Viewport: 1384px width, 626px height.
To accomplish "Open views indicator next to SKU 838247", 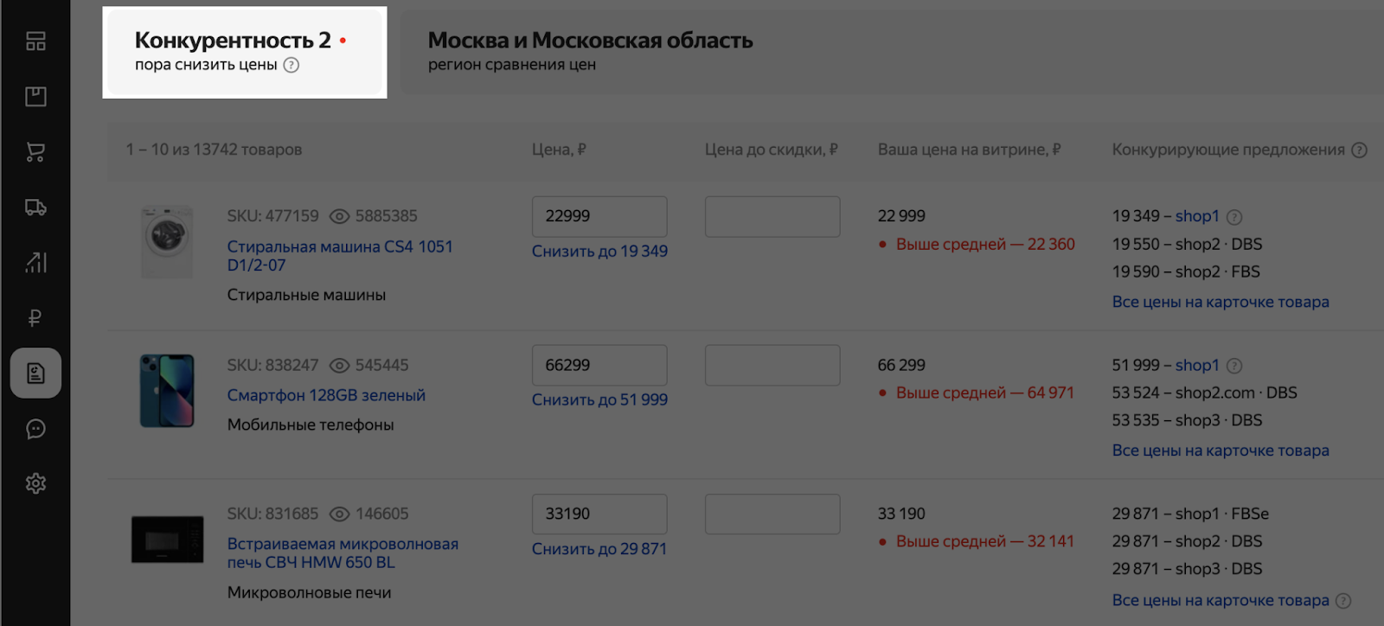I will click(x=341, y=364).
